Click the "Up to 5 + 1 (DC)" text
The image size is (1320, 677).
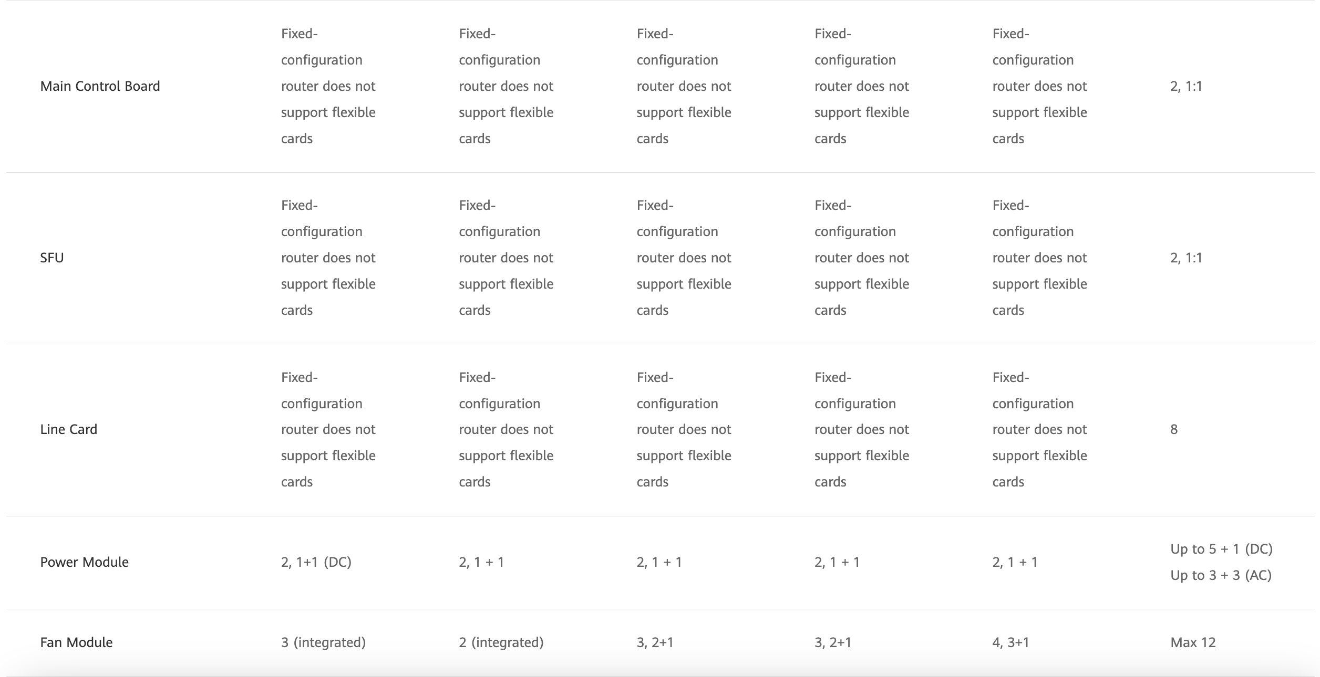click(x=1221, y=549)
